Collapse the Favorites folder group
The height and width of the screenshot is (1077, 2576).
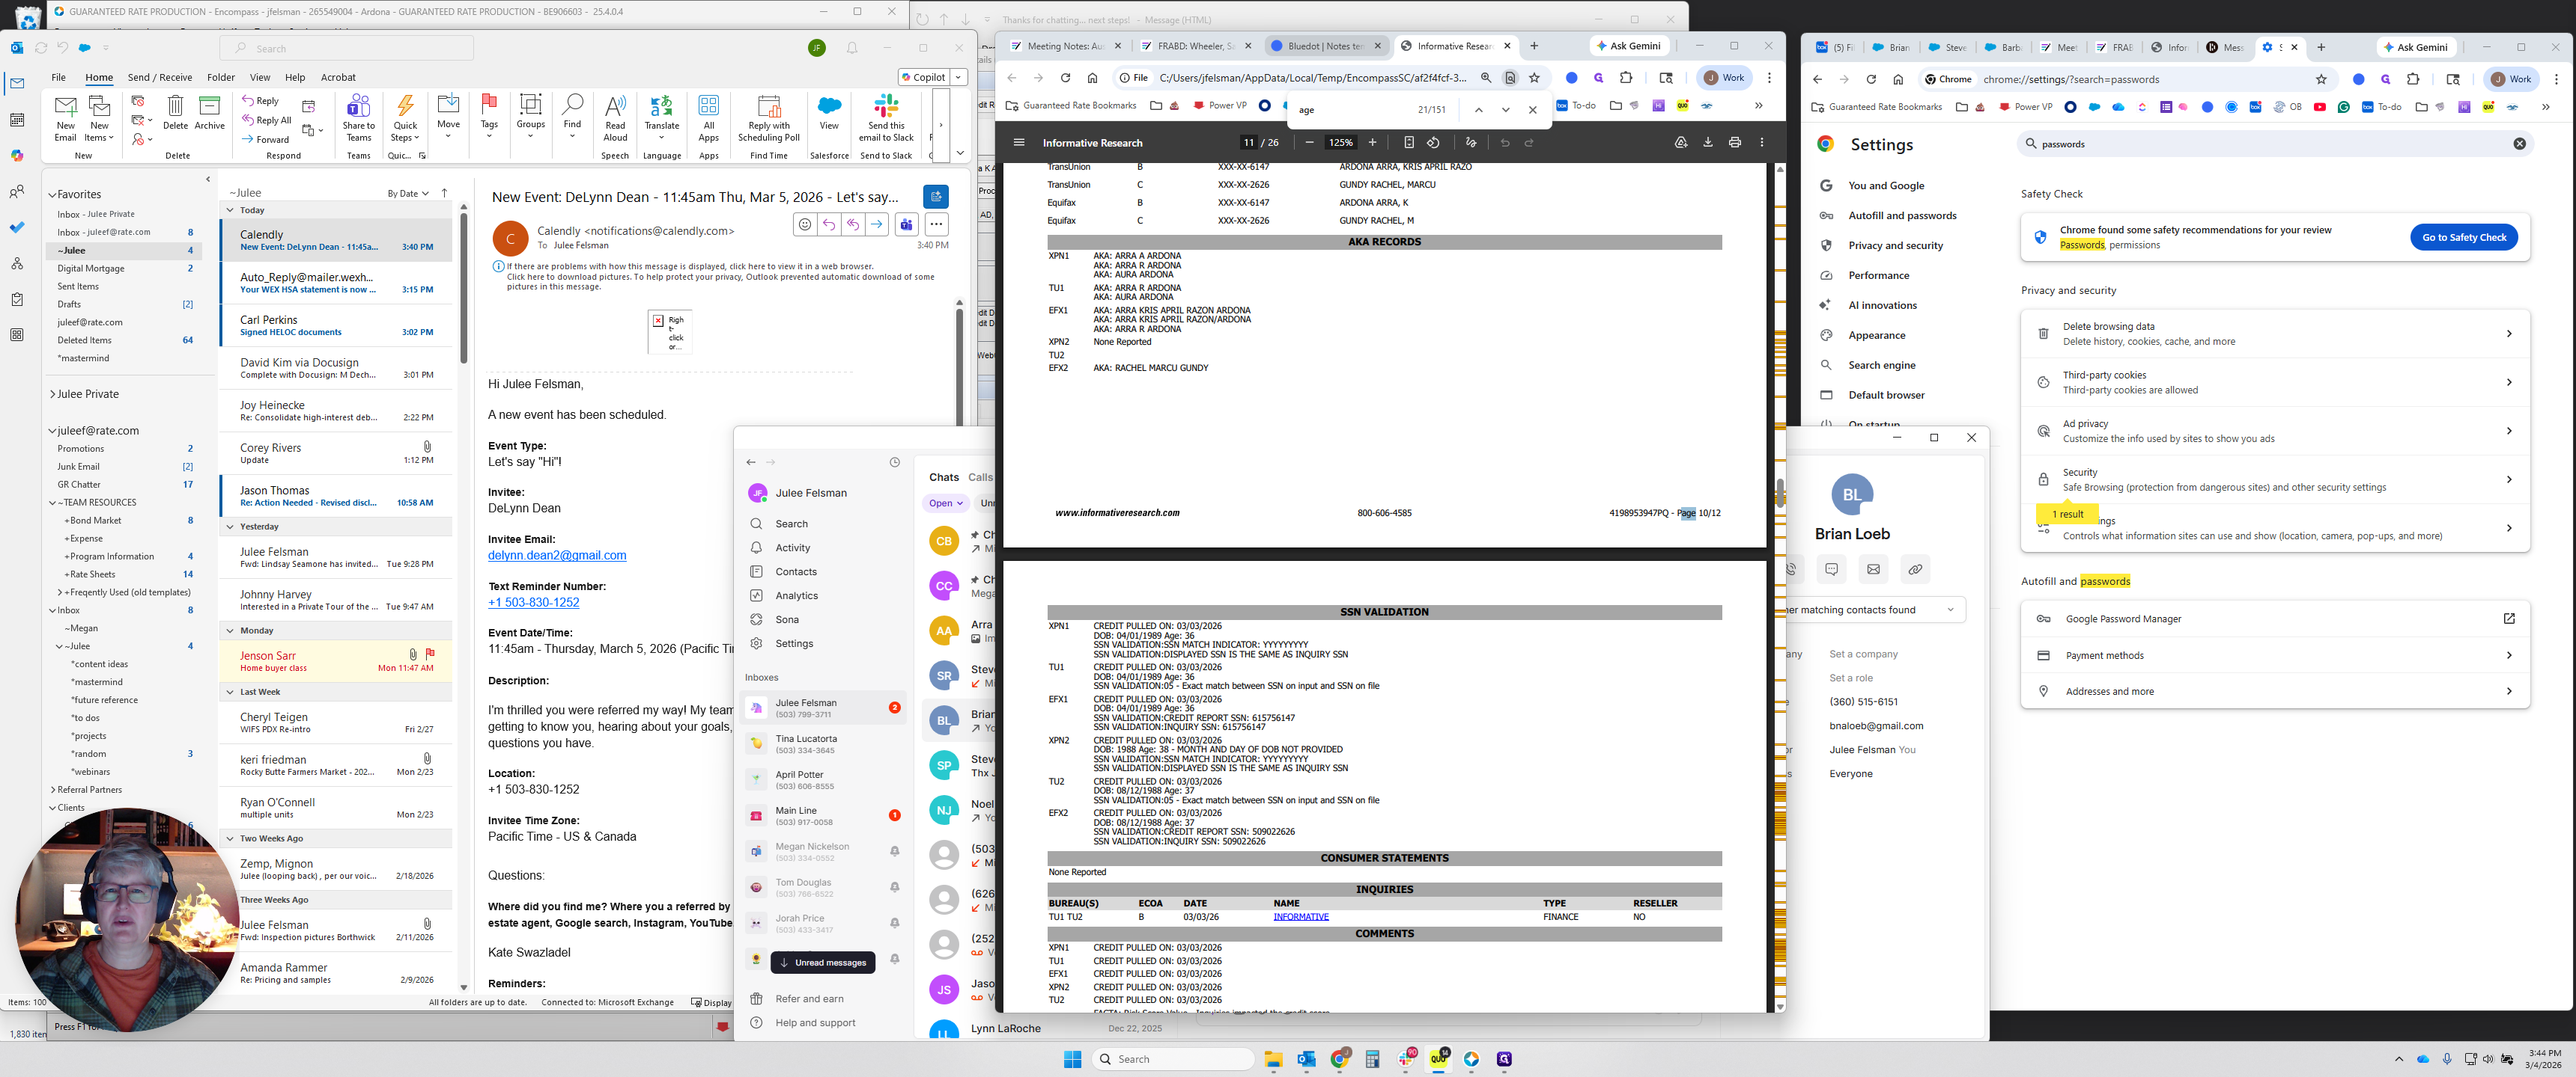click(x=53, y=194)
